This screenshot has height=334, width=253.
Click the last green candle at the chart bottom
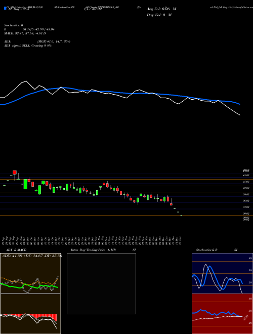[181, 216]
